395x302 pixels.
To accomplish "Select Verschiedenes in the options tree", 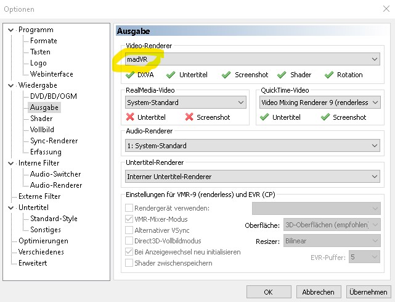I will [41, 252].
